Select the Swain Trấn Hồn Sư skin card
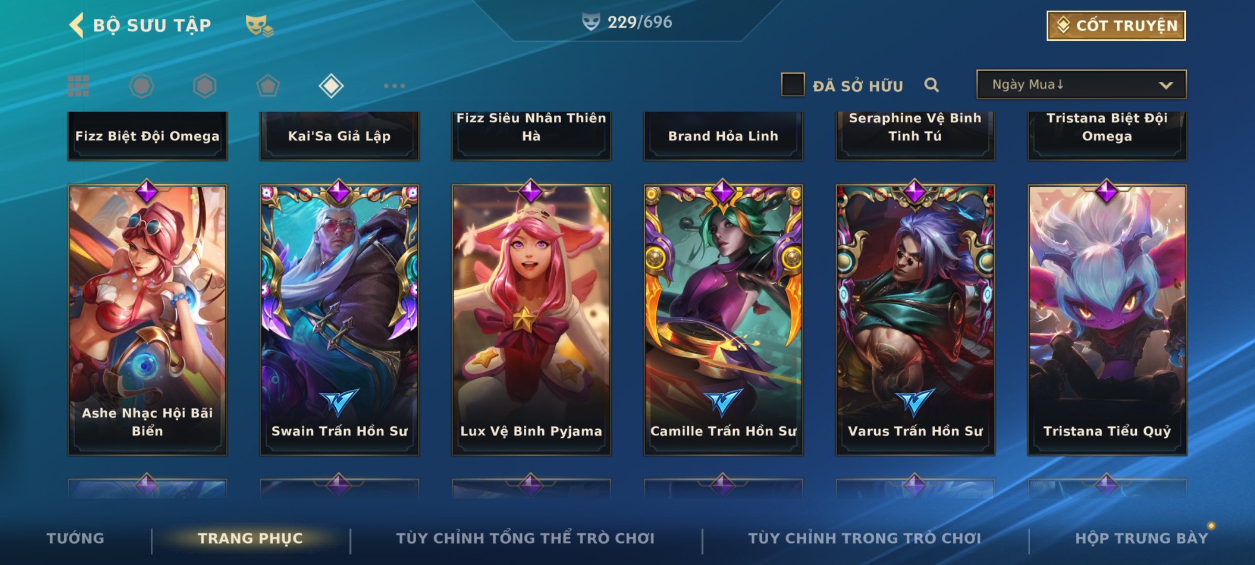 (x=339, y=319)
